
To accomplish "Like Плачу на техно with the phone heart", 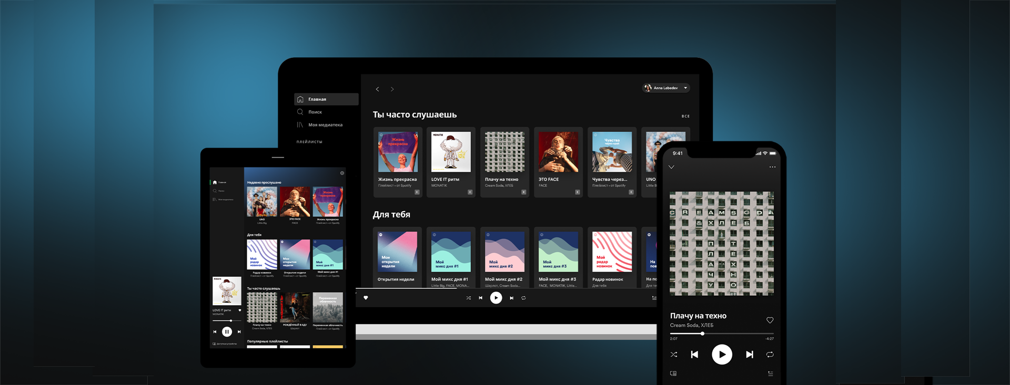I will (770, 320).
